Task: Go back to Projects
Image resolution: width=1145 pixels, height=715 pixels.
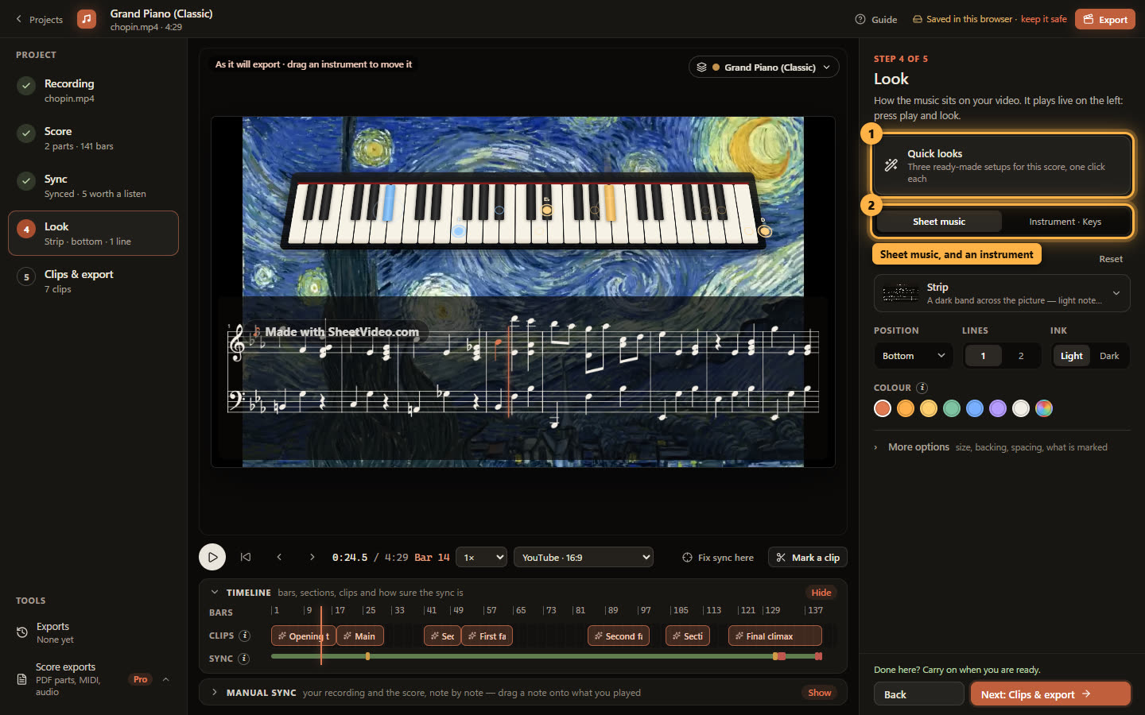Action: (x=39, y=19)
